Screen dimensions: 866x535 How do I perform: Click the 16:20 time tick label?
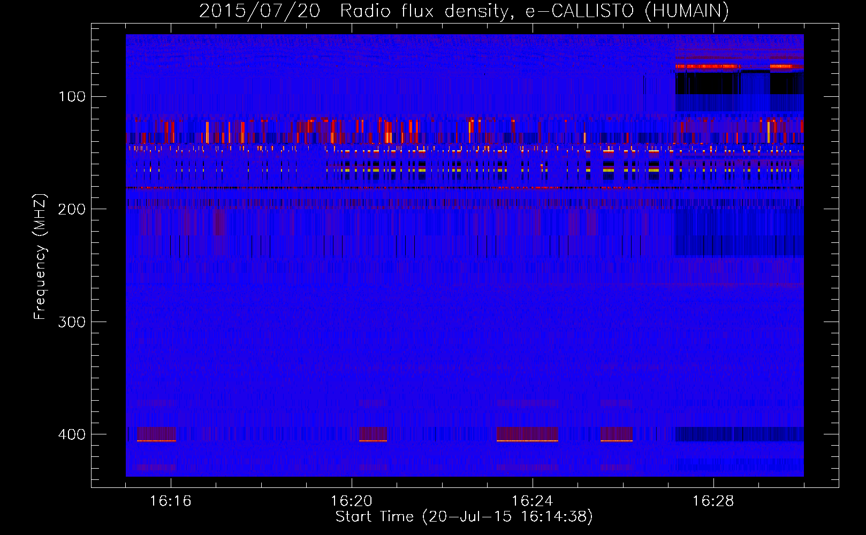(352, 501)
